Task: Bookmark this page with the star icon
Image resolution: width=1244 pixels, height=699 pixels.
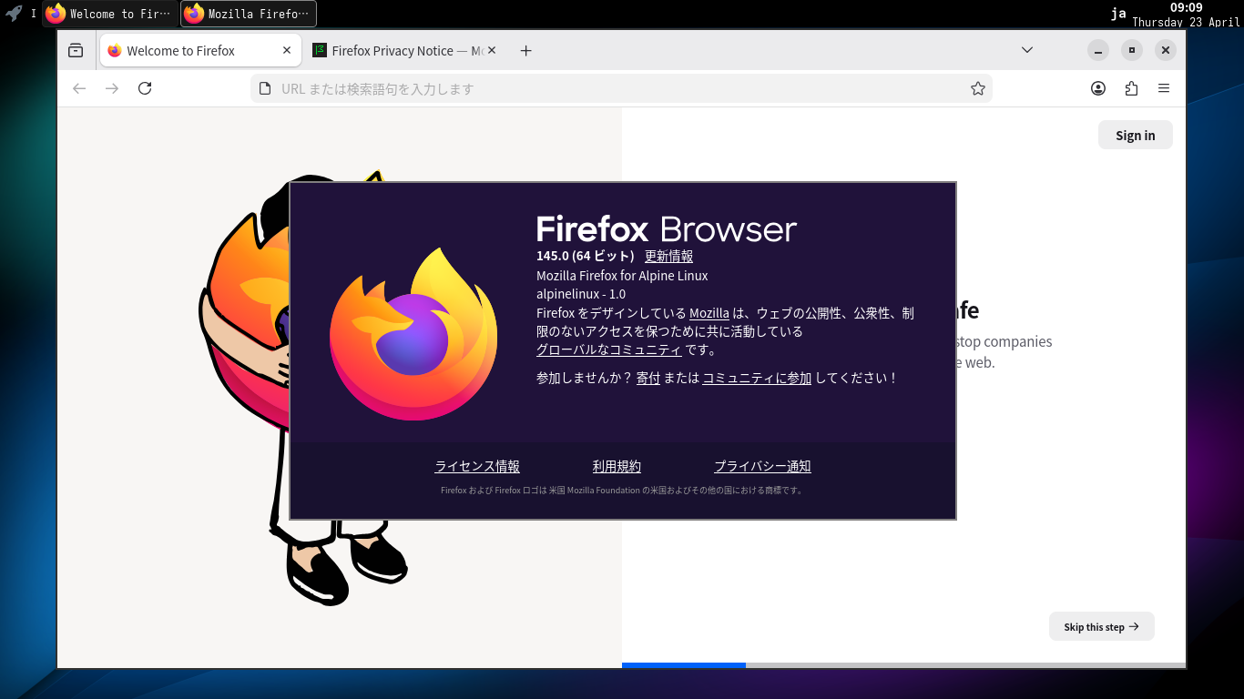Action: click(x=978, y=88)
